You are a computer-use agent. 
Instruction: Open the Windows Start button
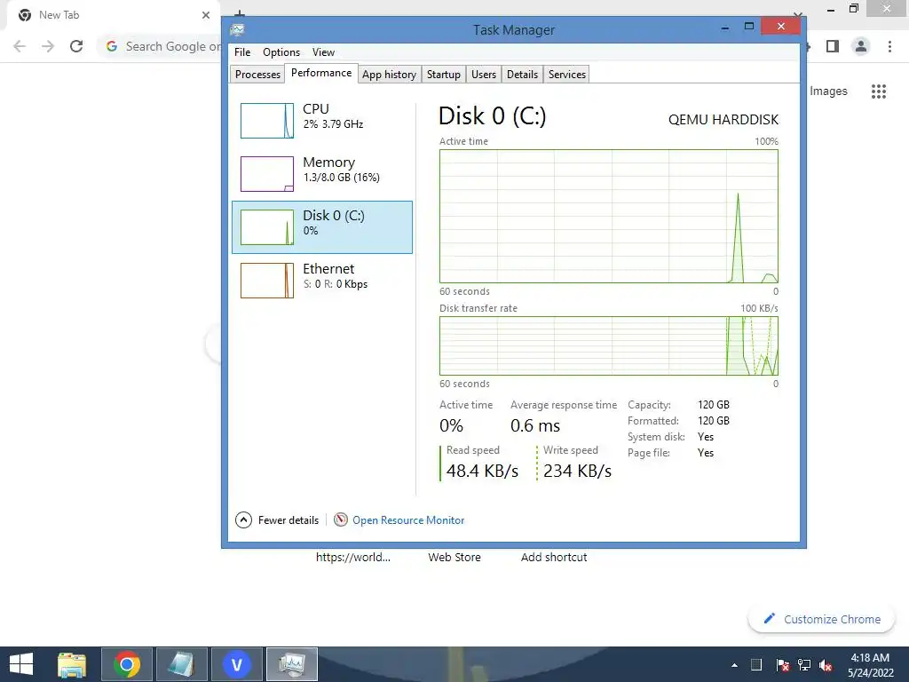pos(21,664)
